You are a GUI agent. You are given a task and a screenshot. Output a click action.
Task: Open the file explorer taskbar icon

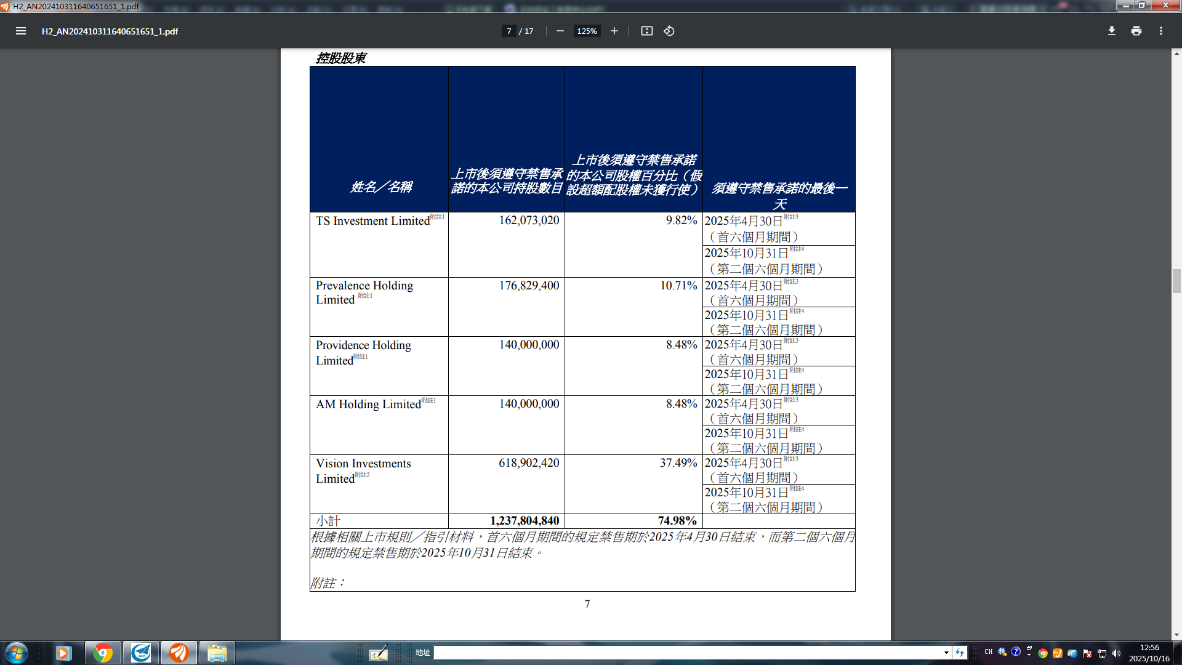(x=217, y=653)
